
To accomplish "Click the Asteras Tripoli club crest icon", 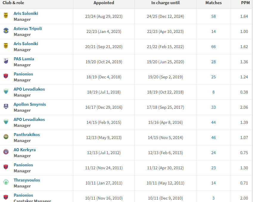I will pyautogui.click(x=6, y=31).
